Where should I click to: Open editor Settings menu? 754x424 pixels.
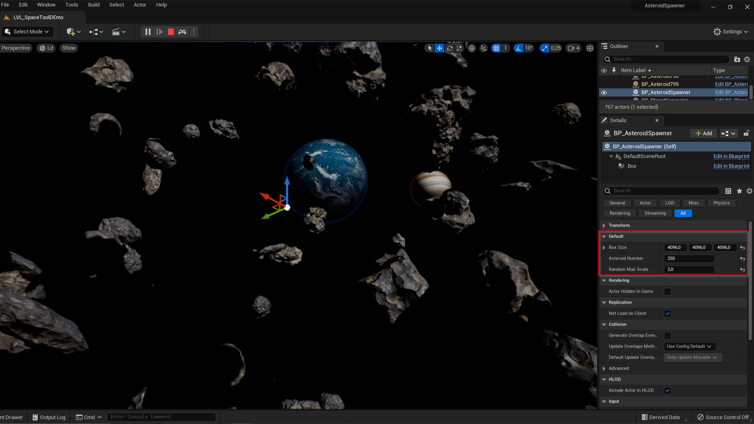(x=730, y=32)
